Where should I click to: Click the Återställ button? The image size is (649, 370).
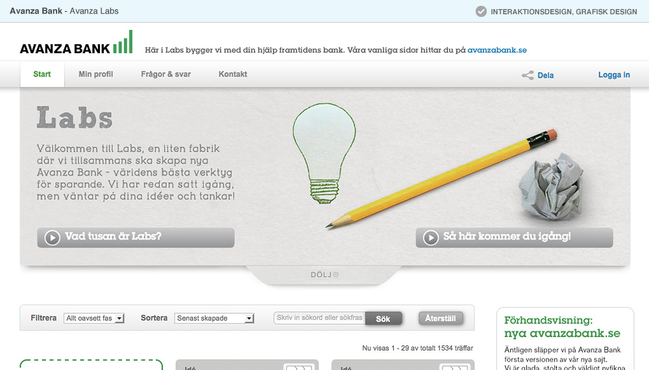tap(441, 318)
